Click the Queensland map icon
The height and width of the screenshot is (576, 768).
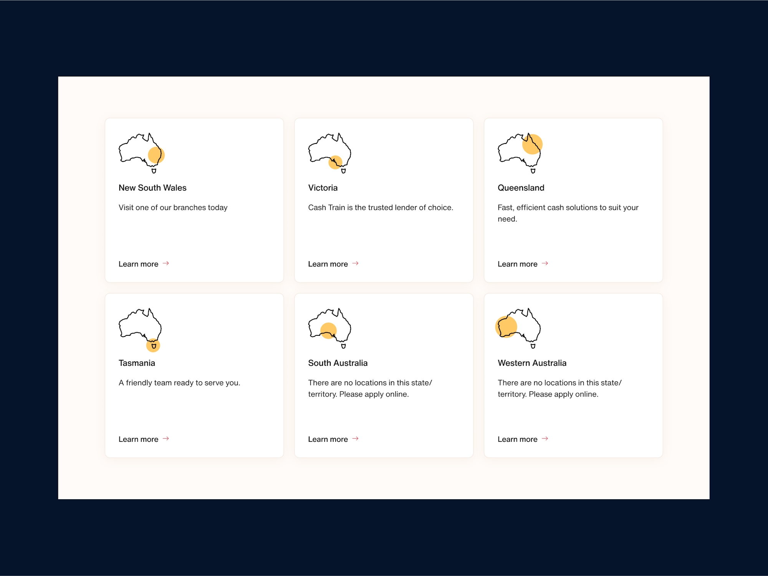coord(520,153)
